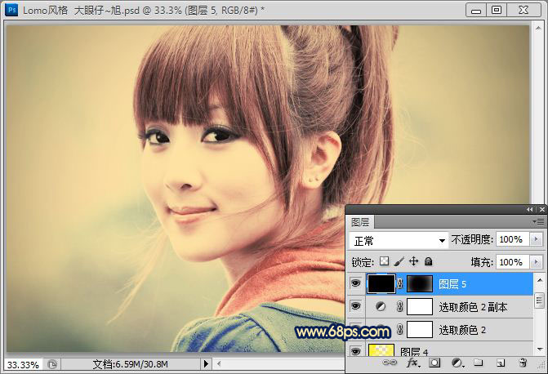Select layer 图层 4 by name
Image resolution: width=548 pixels, height=374 pixels.
pos(414,351)
